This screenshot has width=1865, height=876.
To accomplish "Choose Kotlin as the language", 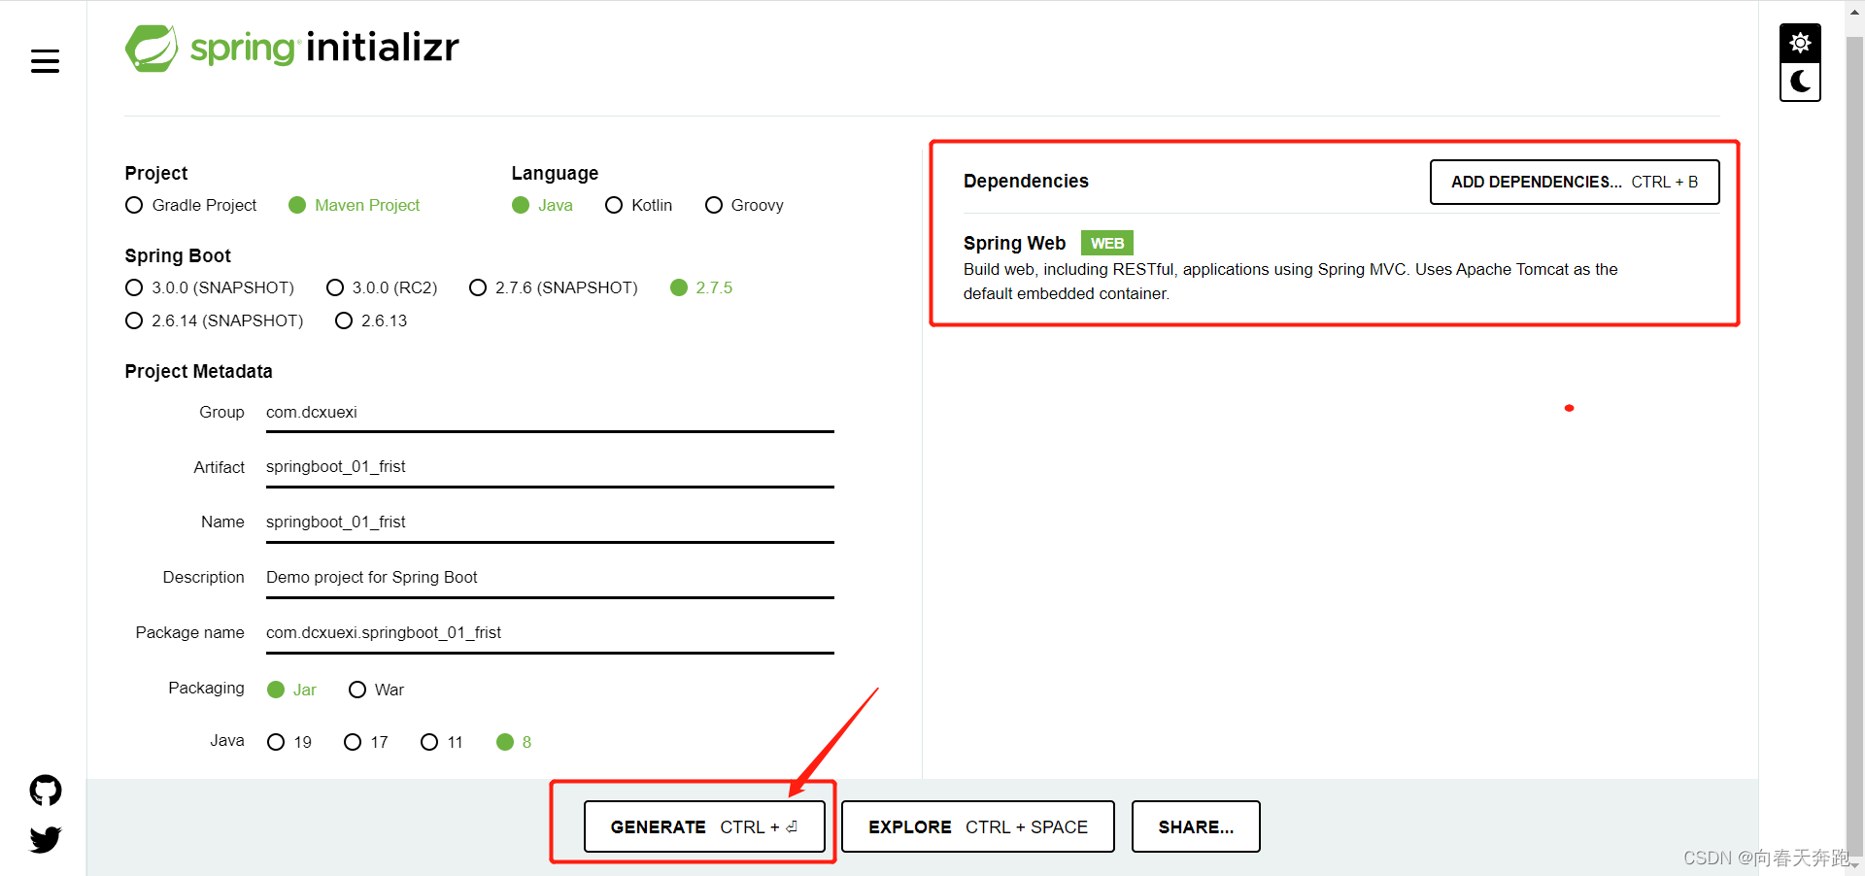I will click(x=639, y=205).
